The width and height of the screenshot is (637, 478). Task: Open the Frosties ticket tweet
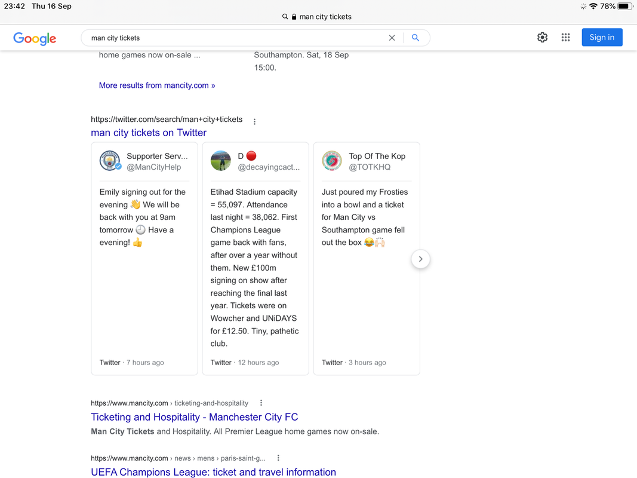click(x=367, y=259)
